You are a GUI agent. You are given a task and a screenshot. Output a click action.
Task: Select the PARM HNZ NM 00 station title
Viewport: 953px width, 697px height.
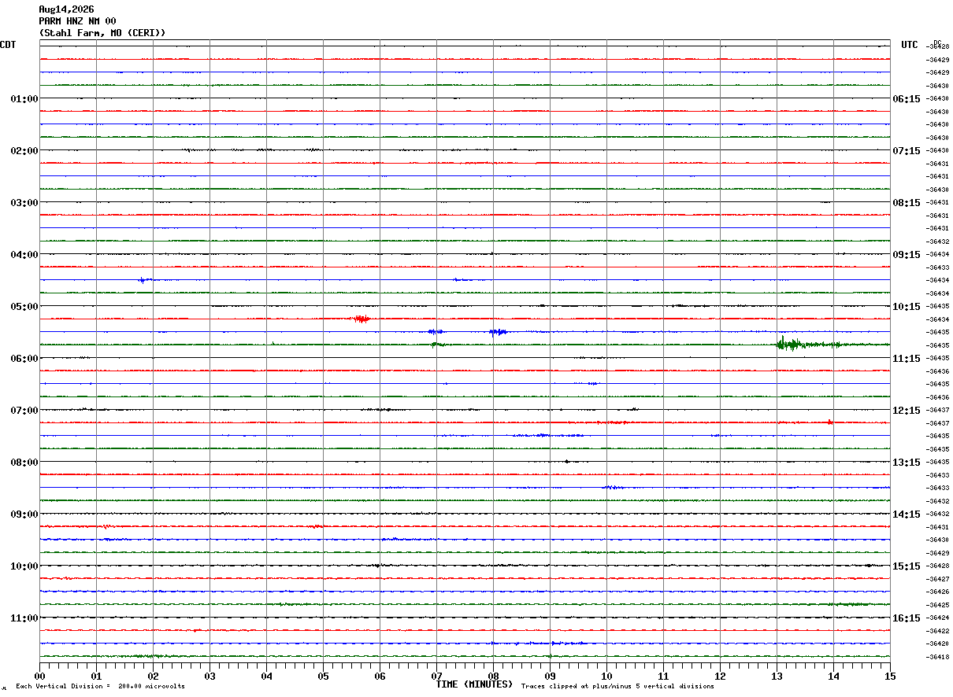click(77, 21)
